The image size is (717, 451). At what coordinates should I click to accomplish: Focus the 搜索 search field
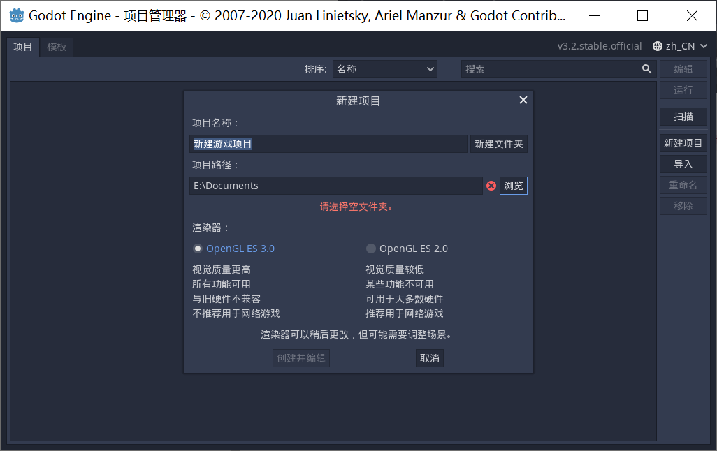(x=559, y=69)
